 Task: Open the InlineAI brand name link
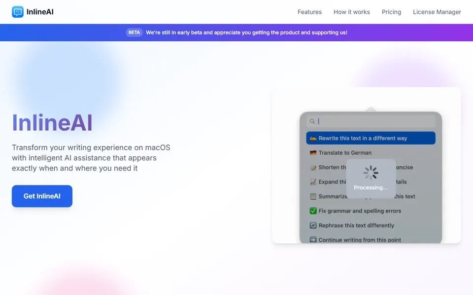40,12
